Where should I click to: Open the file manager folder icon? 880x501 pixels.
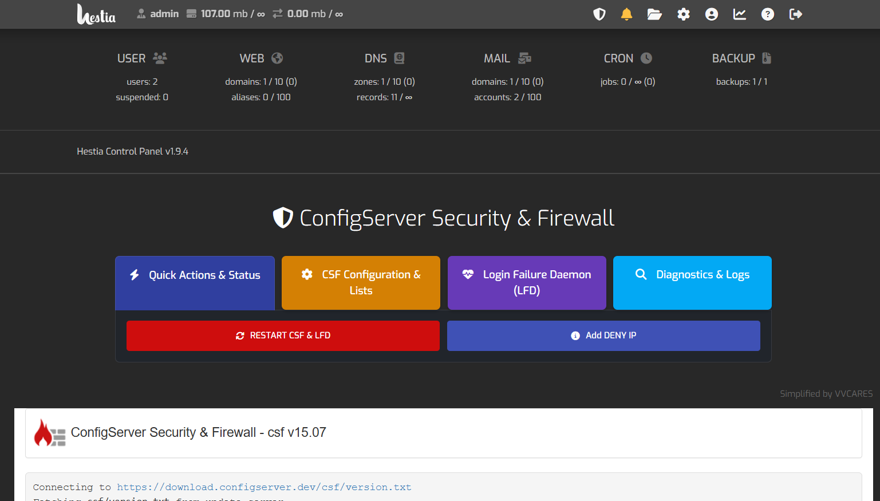click(x=654, y=14)
